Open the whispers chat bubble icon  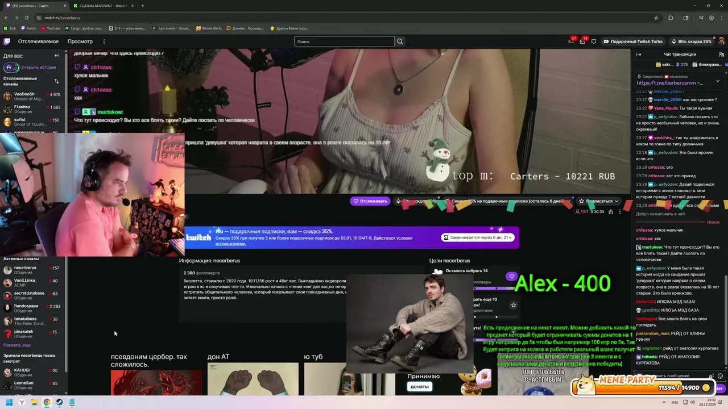[594, 41]
